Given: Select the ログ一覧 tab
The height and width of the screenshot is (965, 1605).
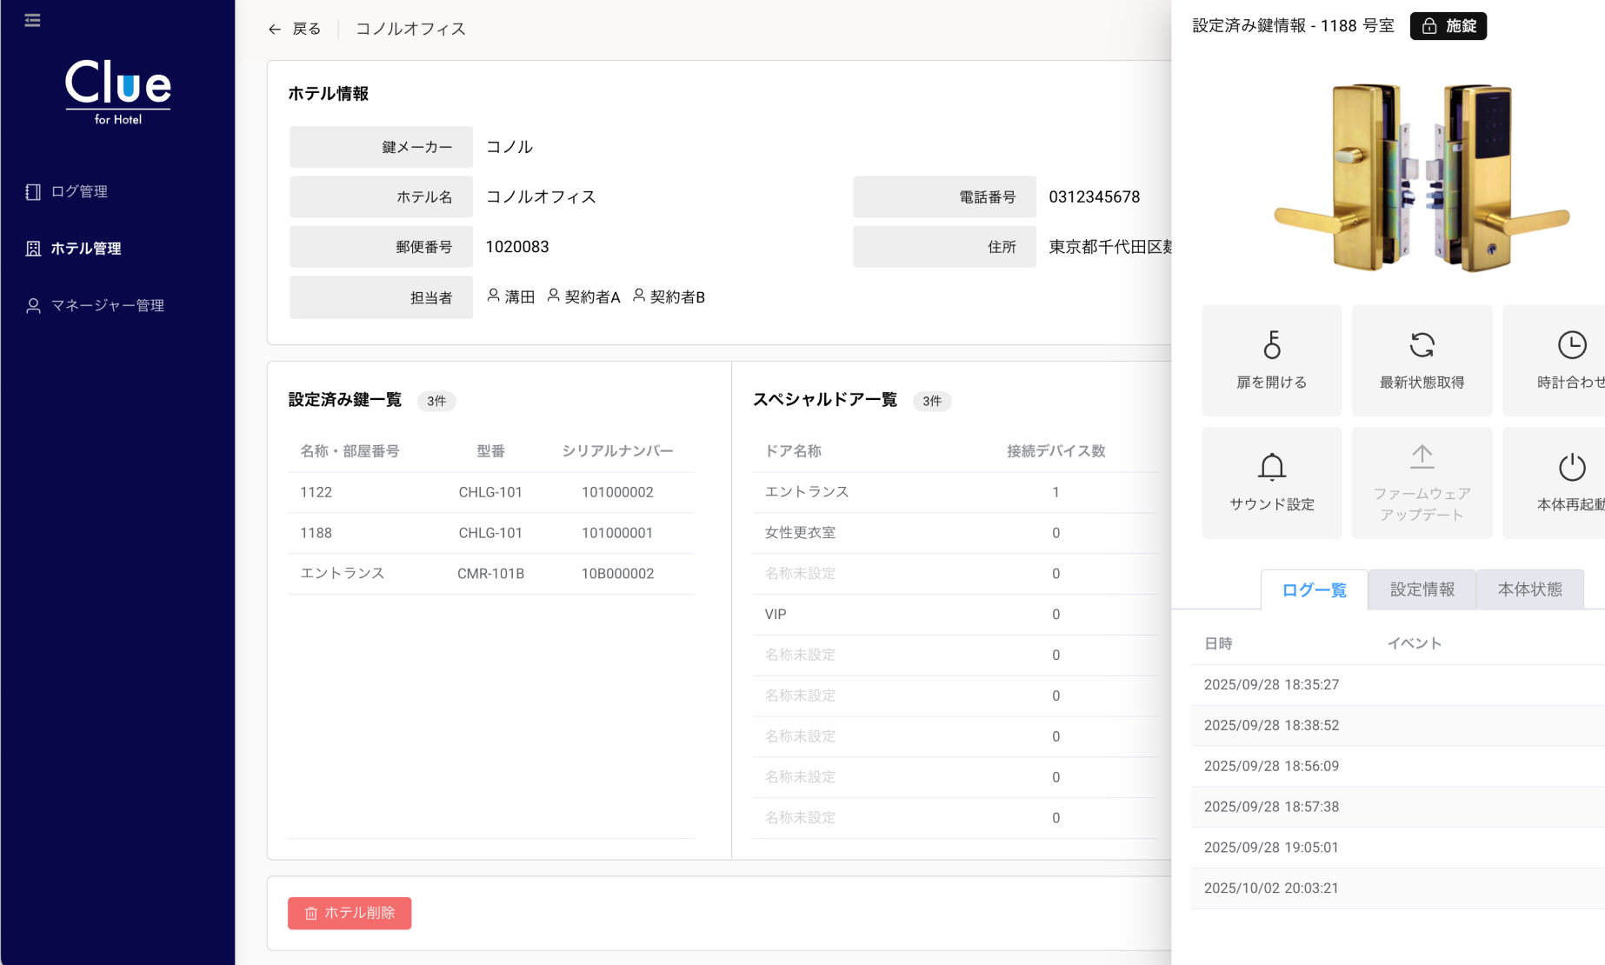Looking at the screenshot, I should click(1314, 590).
